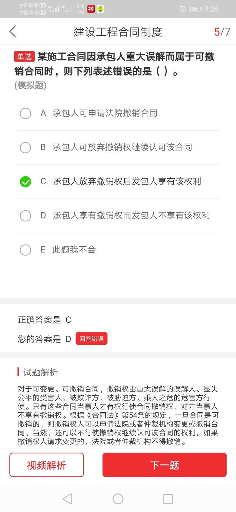Select option D radio button
The height and width of the screenshot is (512, 236).
25,216
